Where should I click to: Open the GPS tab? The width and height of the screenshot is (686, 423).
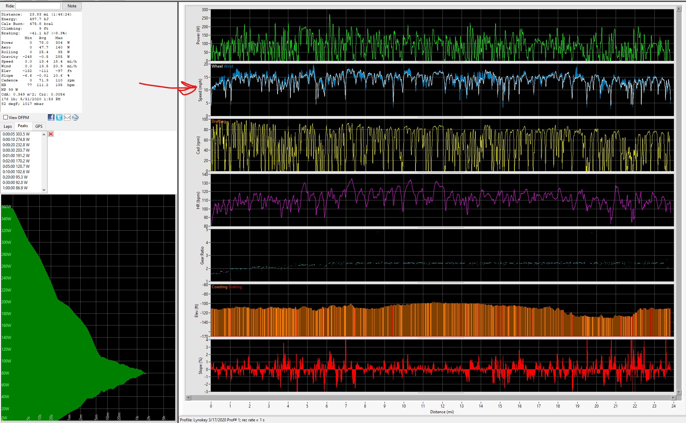pos(39,126)
